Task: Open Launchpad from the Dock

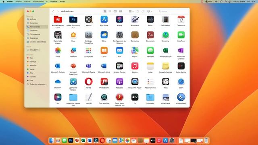Action: pyautogui.click(x=58, y=141)
